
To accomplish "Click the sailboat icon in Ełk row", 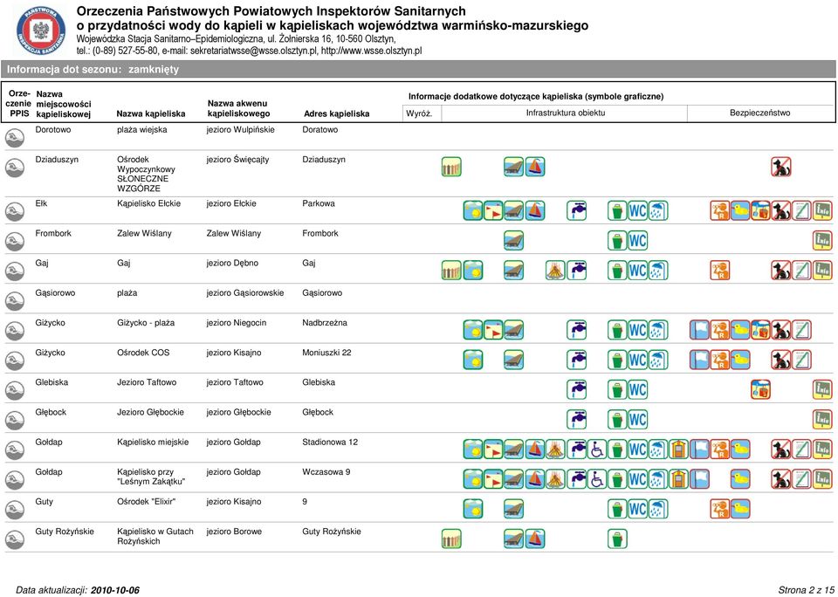I will 535,210.
